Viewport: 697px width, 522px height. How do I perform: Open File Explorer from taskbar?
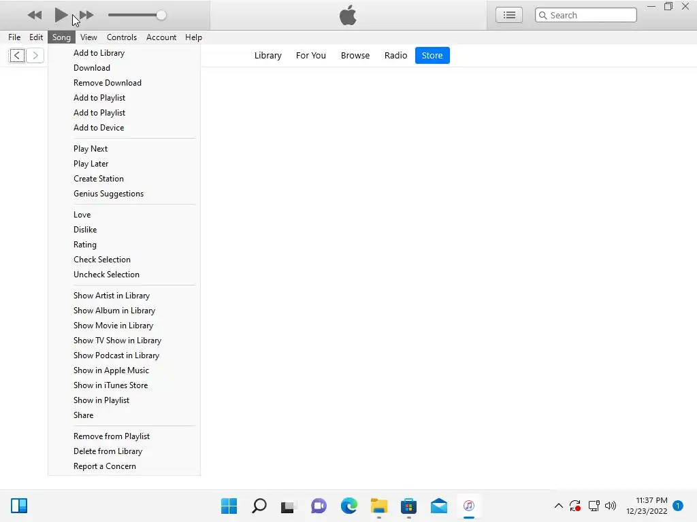[x=378, y=506]
